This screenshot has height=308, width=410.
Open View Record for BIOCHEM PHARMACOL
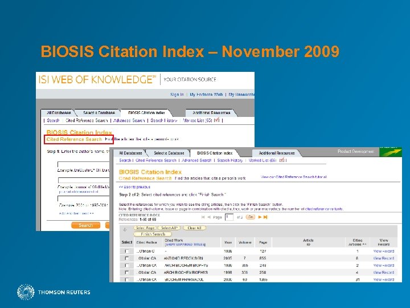[384, 279]
